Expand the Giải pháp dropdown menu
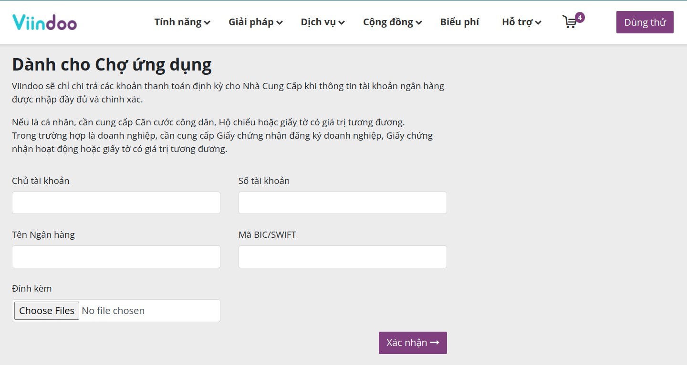687x365 pixels. pos(256,22)
